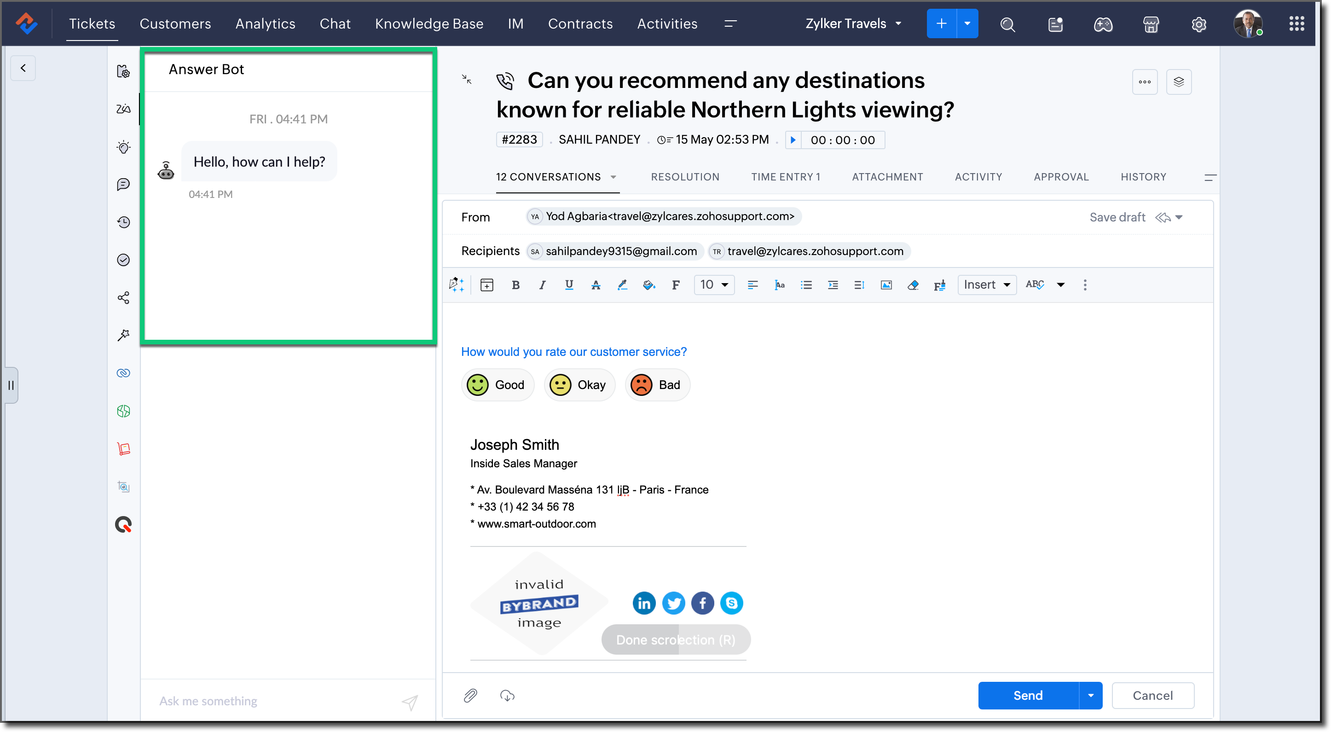Click the Bold formatting icon

515,285
